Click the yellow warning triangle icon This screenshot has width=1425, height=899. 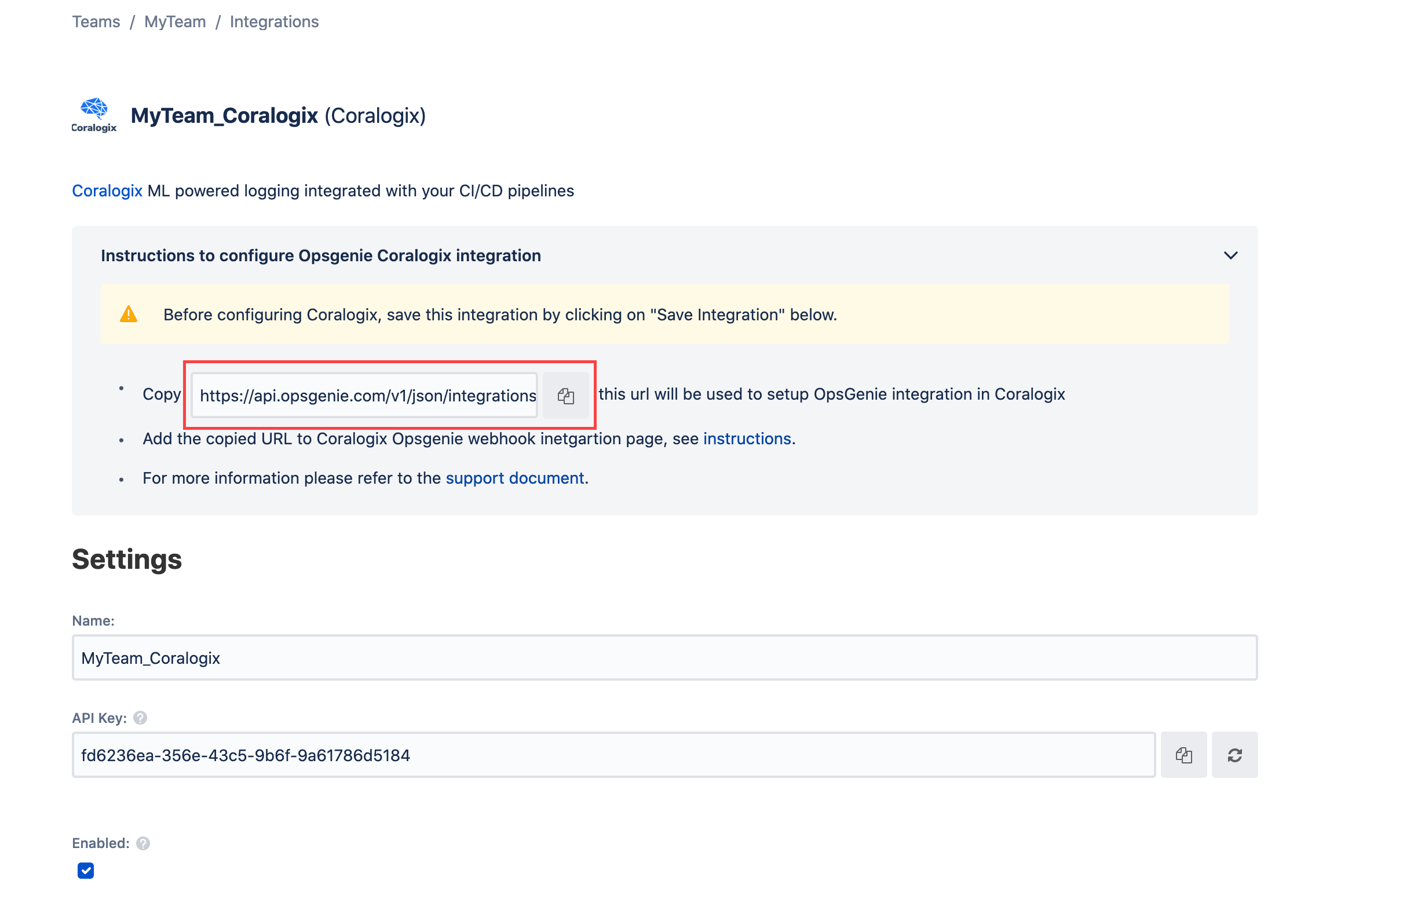[x=129, y=315]
